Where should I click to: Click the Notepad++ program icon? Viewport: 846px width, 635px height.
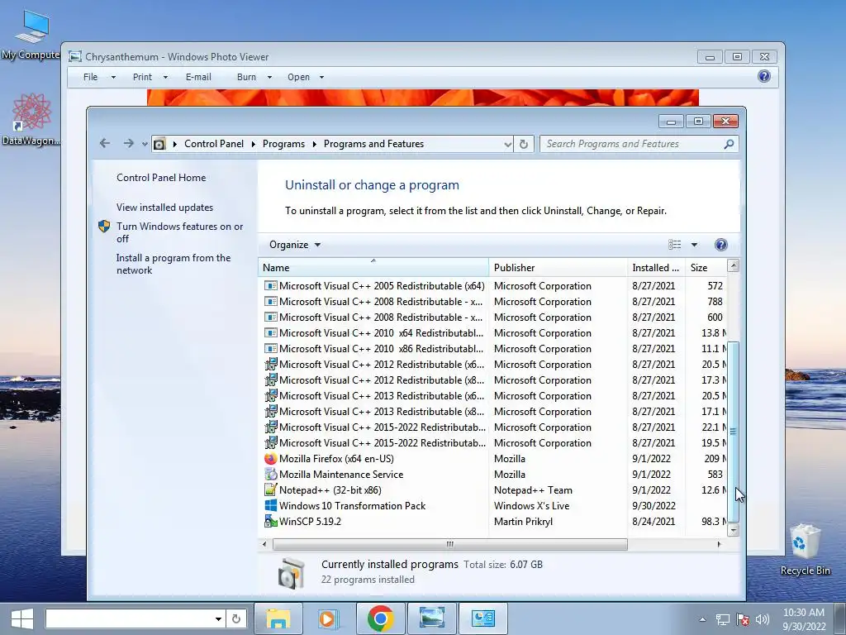[x=270, y=489]
